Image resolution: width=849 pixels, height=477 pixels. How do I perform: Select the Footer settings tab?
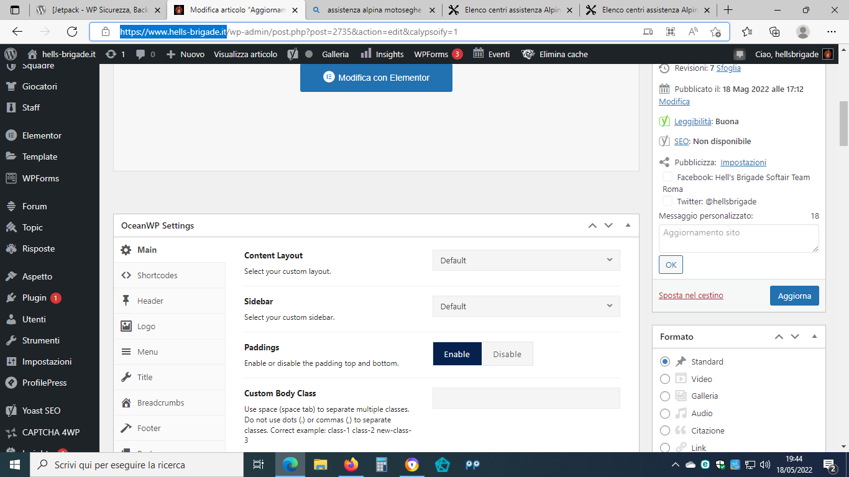[170, 428]
